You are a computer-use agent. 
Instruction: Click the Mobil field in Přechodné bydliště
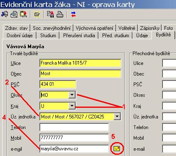[169, 138]
